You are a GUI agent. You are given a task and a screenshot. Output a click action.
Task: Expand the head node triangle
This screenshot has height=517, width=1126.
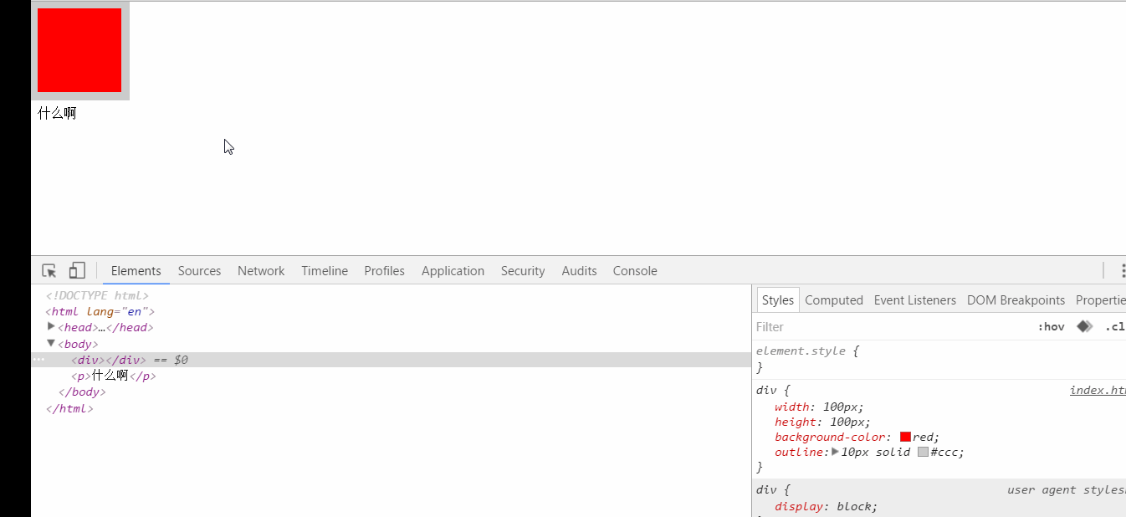tap(51, 327)
